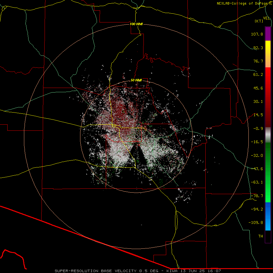Click the KIWA 13 JUN 25 16:07 timestamp
The image size is (273, 273).
point(194,271)
